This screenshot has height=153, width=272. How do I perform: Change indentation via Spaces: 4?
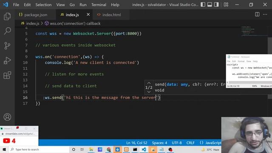[x=159, y=143]
